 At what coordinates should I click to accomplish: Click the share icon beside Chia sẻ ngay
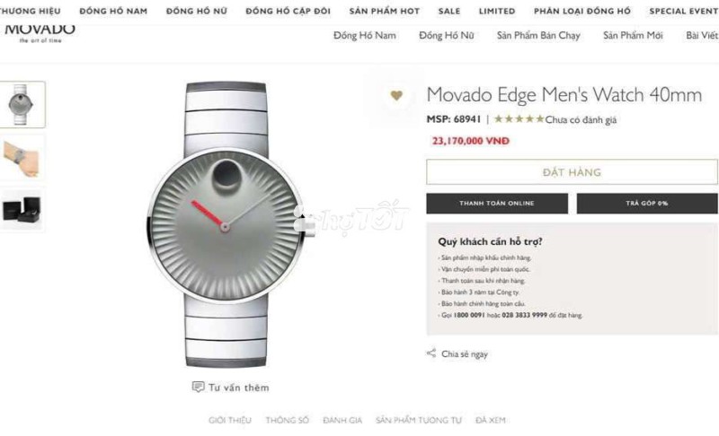(x=431, y=353)
